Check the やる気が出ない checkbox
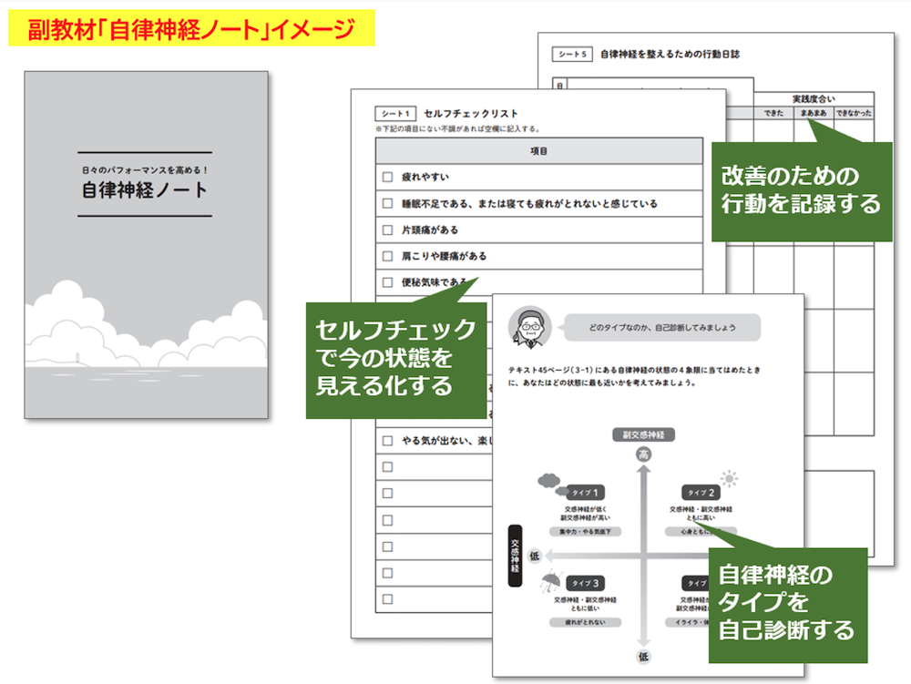Image resolution: width=911 pixels, height=684 pixels. pyautogui.click(x=387, y=441)
